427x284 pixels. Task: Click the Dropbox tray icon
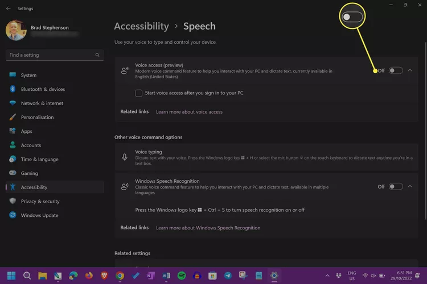coord(339,275)
